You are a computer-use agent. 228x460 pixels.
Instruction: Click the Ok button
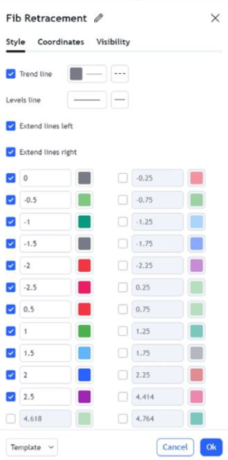tap(211, 447)
